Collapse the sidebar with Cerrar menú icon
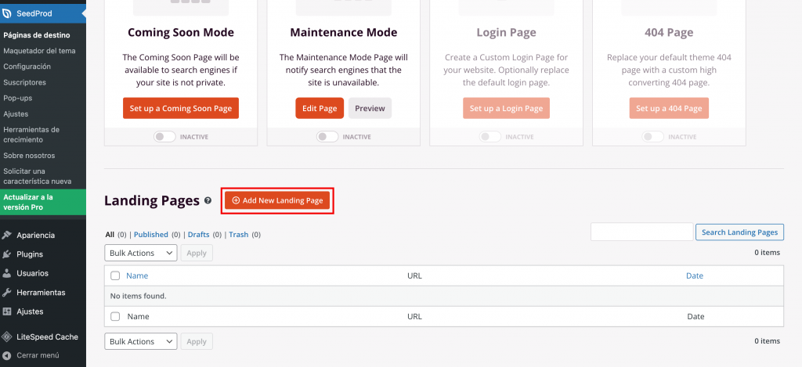Viewport: 802px width, 367px height. pyautogui.click(x=7, y=355)
